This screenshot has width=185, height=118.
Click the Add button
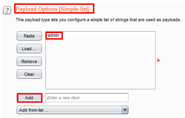click(x=29, y=98)
